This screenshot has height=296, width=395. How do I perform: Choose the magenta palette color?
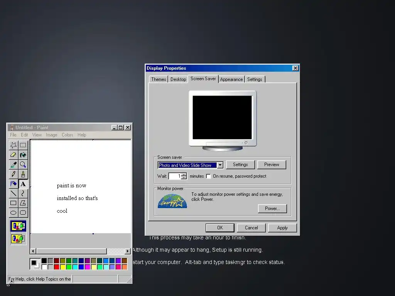(x=88, y=267)
